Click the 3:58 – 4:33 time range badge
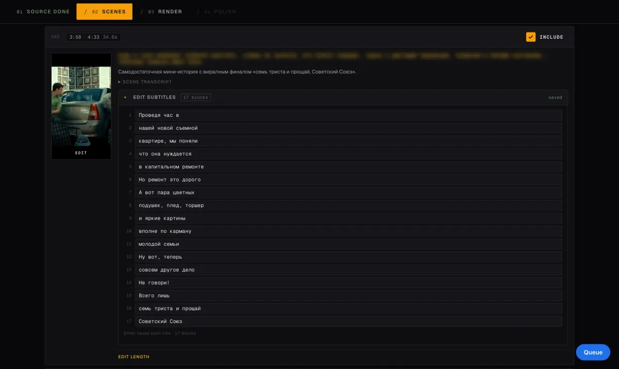619x369 pixels. pyautogui.click(x=93, y=37)
